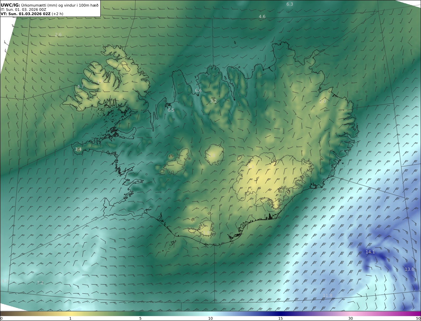Select the 3.2 value label
The image size is (421, 321).
click(213, 101)
